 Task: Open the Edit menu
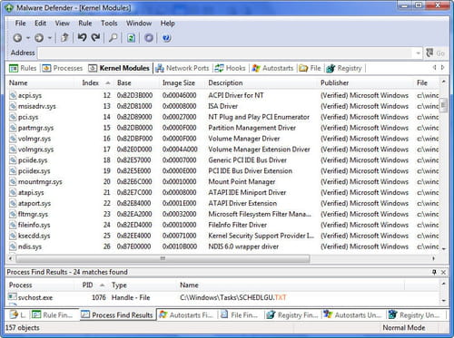(x=40, y=24)
